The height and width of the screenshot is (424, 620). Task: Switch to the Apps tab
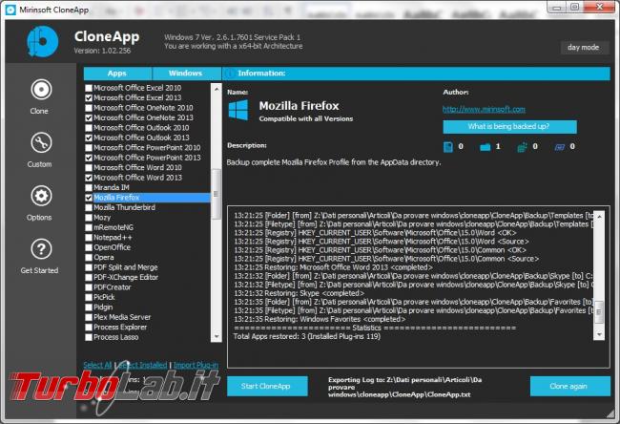(117, 74)
